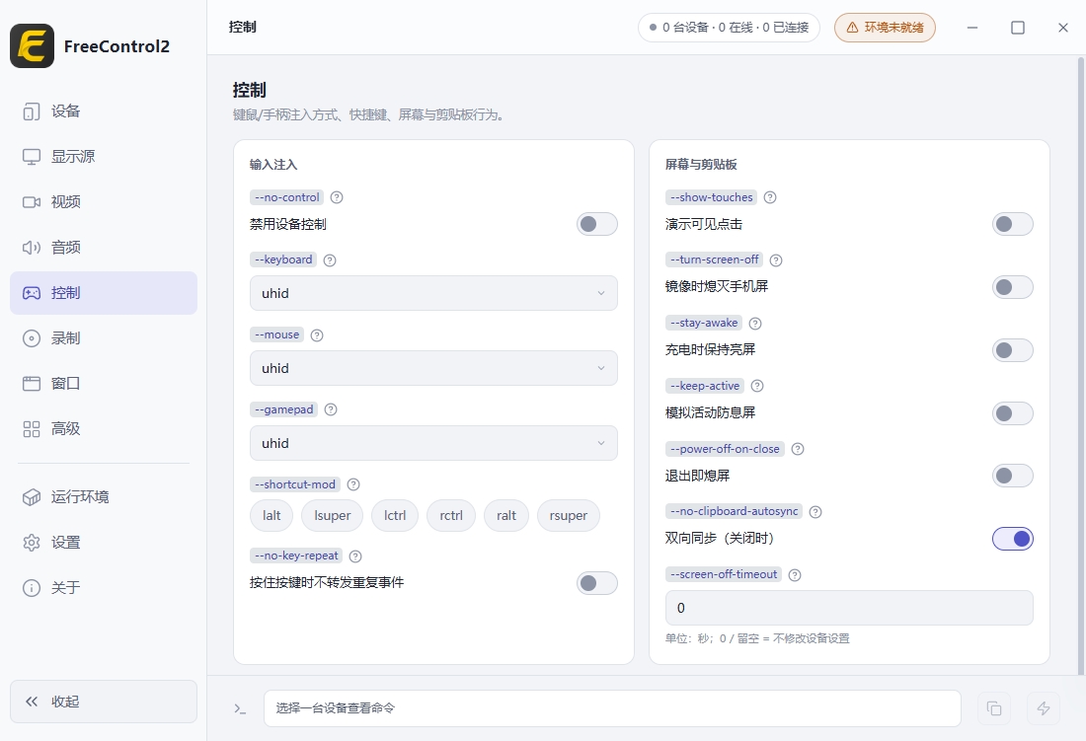
Task: Enable the 禁用设备控制 switch
Action: pos(597,224)
